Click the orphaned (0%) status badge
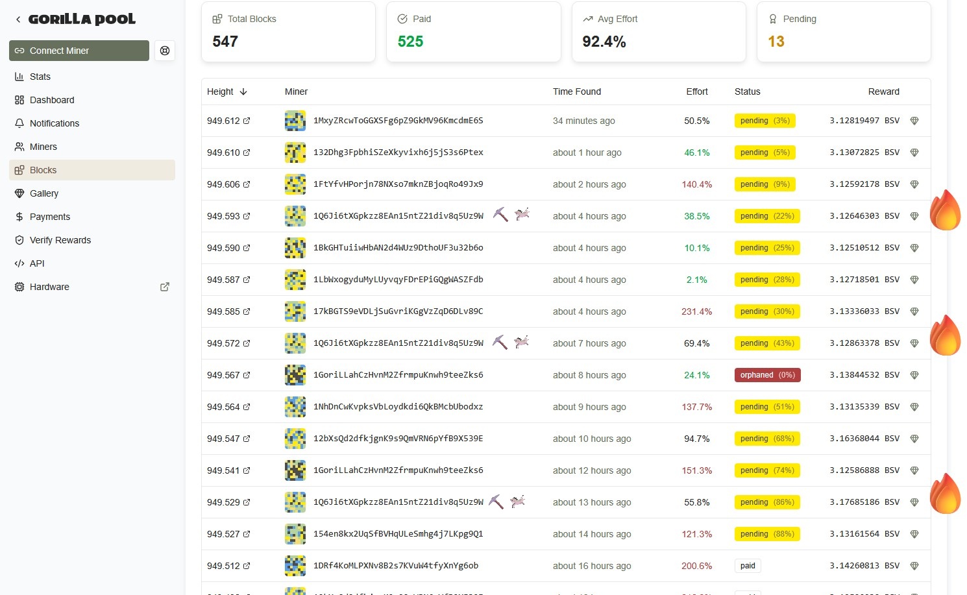Screen dimensions: 967x595 click(x=768, y=375)
